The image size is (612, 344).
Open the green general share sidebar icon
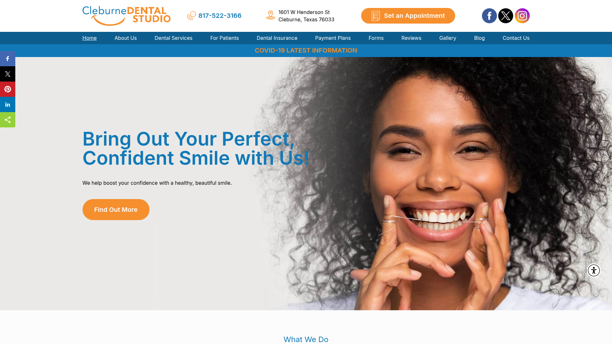click(8, 120)
